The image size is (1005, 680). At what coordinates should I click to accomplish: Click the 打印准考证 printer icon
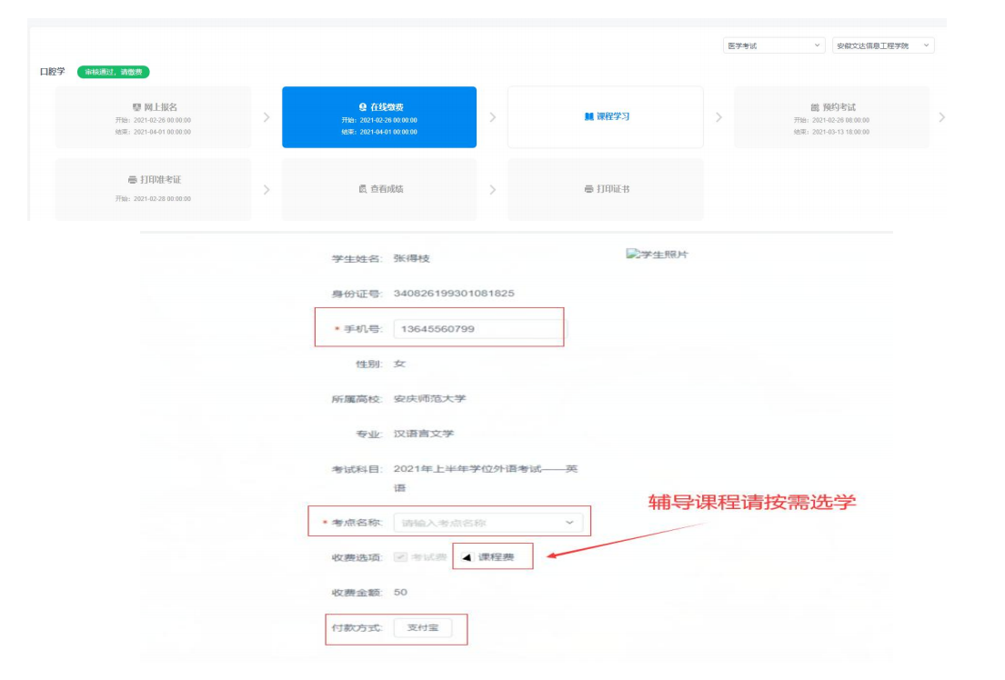click(132, 180)
